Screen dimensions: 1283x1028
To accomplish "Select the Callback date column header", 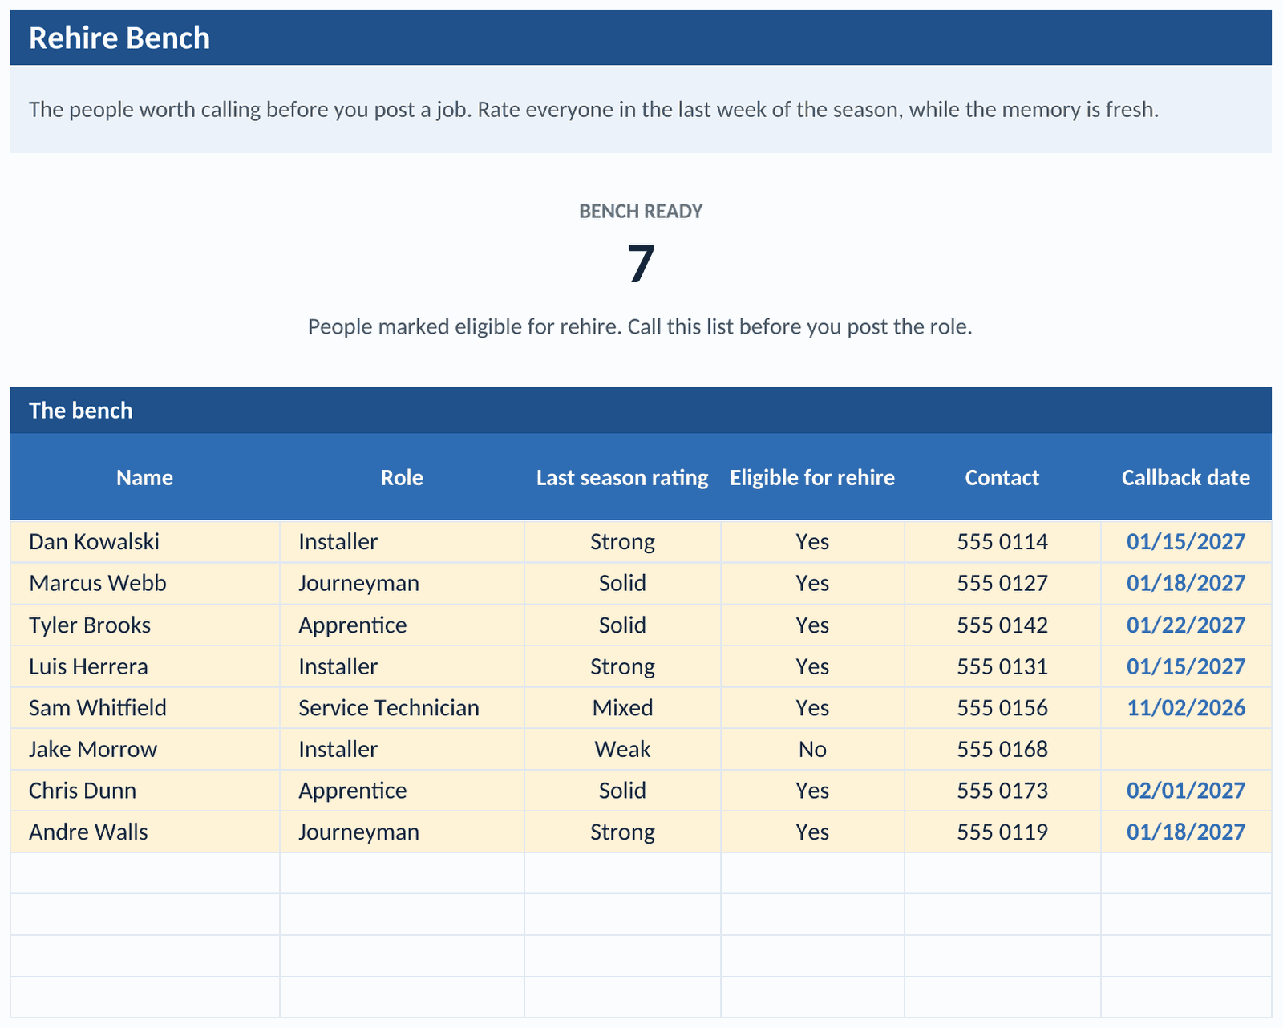I will [1186, 477].
